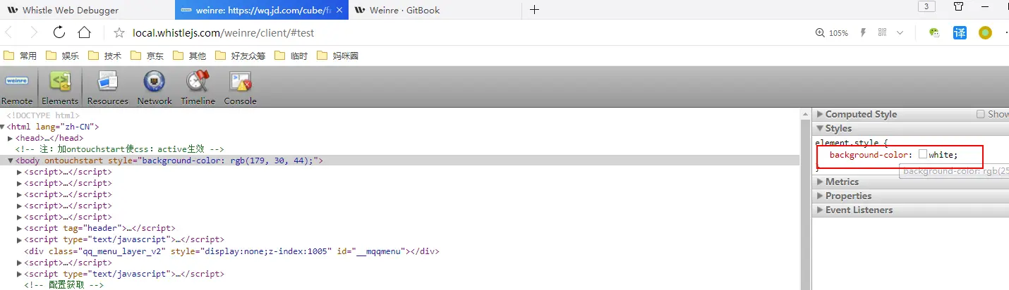Open a new tab with the plus button

pyautogui.click(x=534, y=9)
